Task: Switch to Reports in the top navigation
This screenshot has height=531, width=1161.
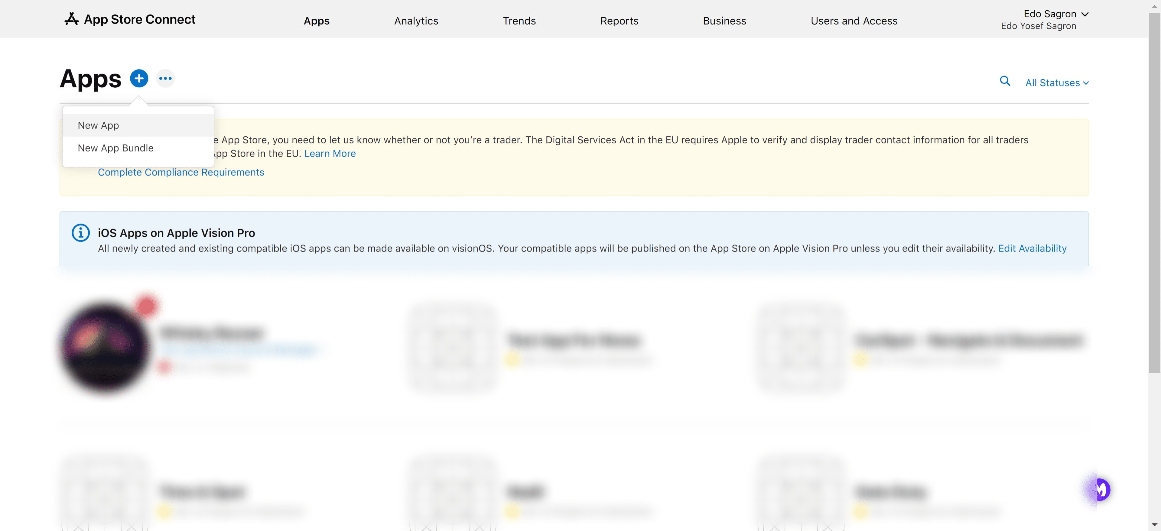Action: point(619,21)
